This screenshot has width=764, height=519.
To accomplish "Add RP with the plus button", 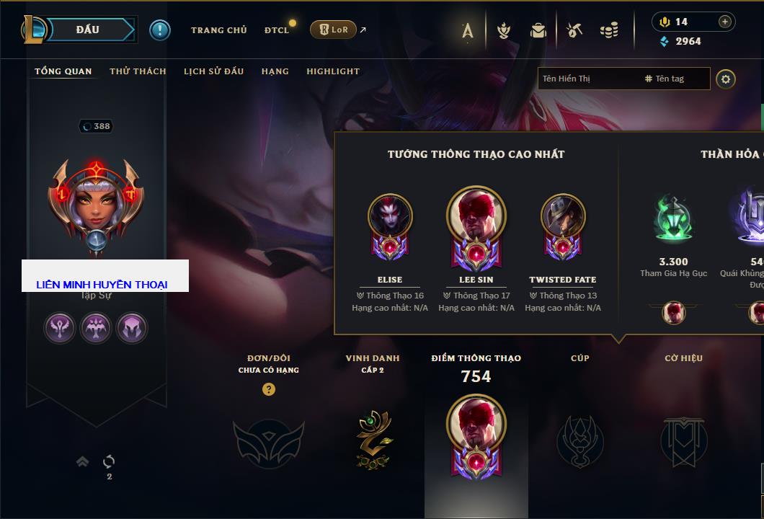I will click(x=725, y=22).
